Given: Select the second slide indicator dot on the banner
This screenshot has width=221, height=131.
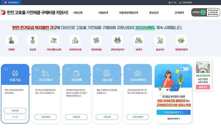Looking at the screenshot, I should pos(185,69).
